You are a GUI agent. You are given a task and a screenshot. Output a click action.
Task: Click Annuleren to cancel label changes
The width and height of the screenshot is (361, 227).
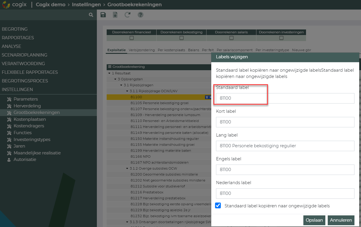pyautogui.click(x=341, y=220)
